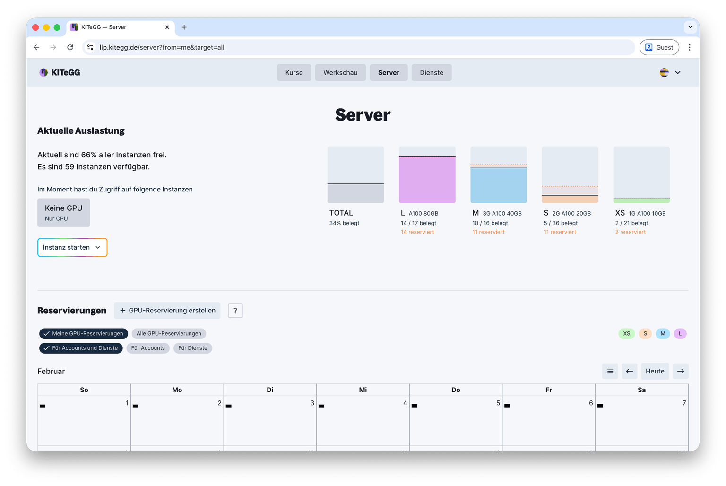Open site information icon in address bar

pos(90,47)
